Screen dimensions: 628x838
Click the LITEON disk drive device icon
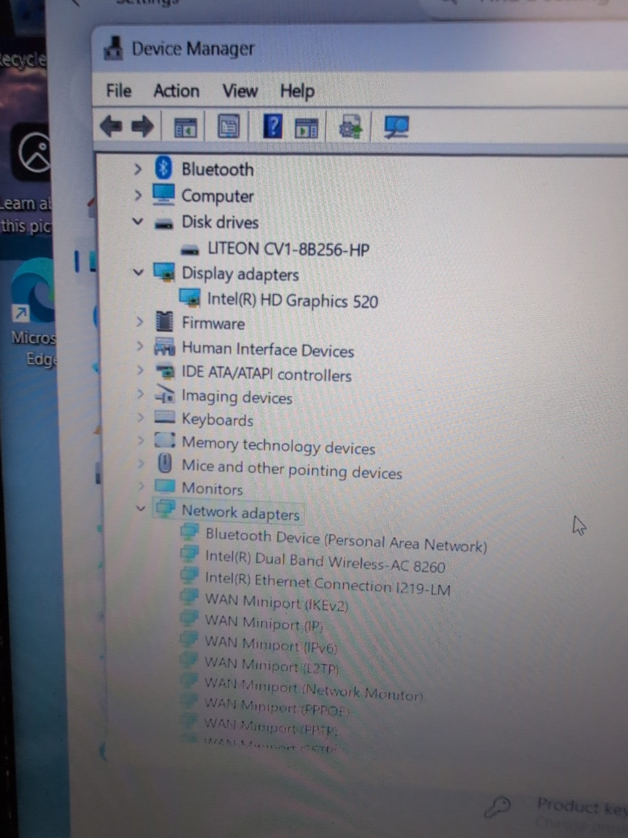click(189, 250)
